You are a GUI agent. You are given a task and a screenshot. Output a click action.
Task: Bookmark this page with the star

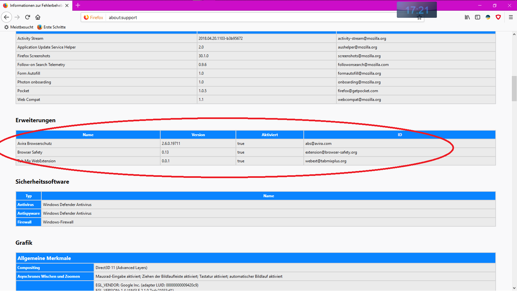tap(419, 18)
